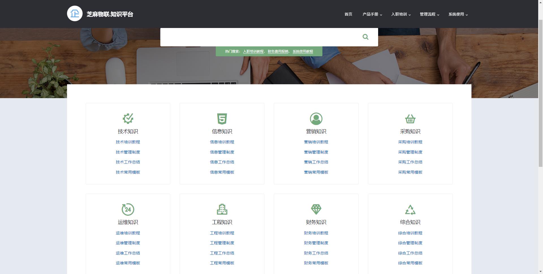Image resolution: width=543 pixels, height=274 pixels.
Task: Click the 财务知识 diamond icon
Action: [316, 210]
